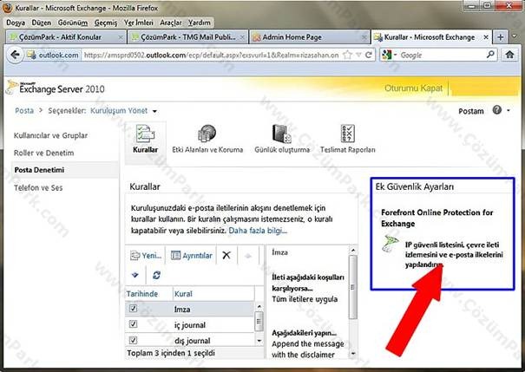This screenshot has height=372, width=525.
Task: Click the Firefox back arrow button
Action: [15, 55]
